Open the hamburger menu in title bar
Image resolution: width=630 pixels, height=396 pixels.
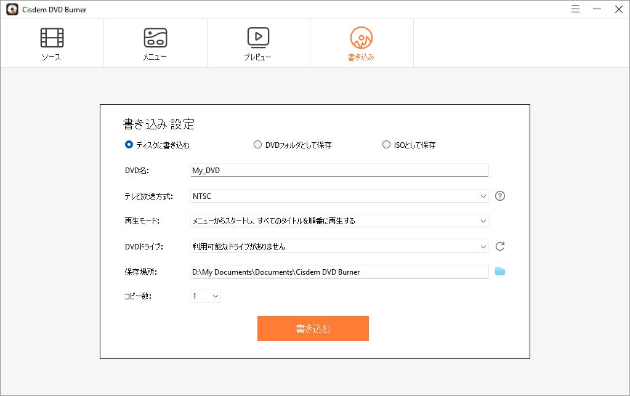click(x=575, y=9)
